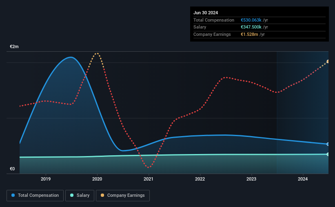This screenshot has height=207, width=335.
Task: Toggle the Total Compensation legend button
Action: pyautogui.click(x=35, y=196)
